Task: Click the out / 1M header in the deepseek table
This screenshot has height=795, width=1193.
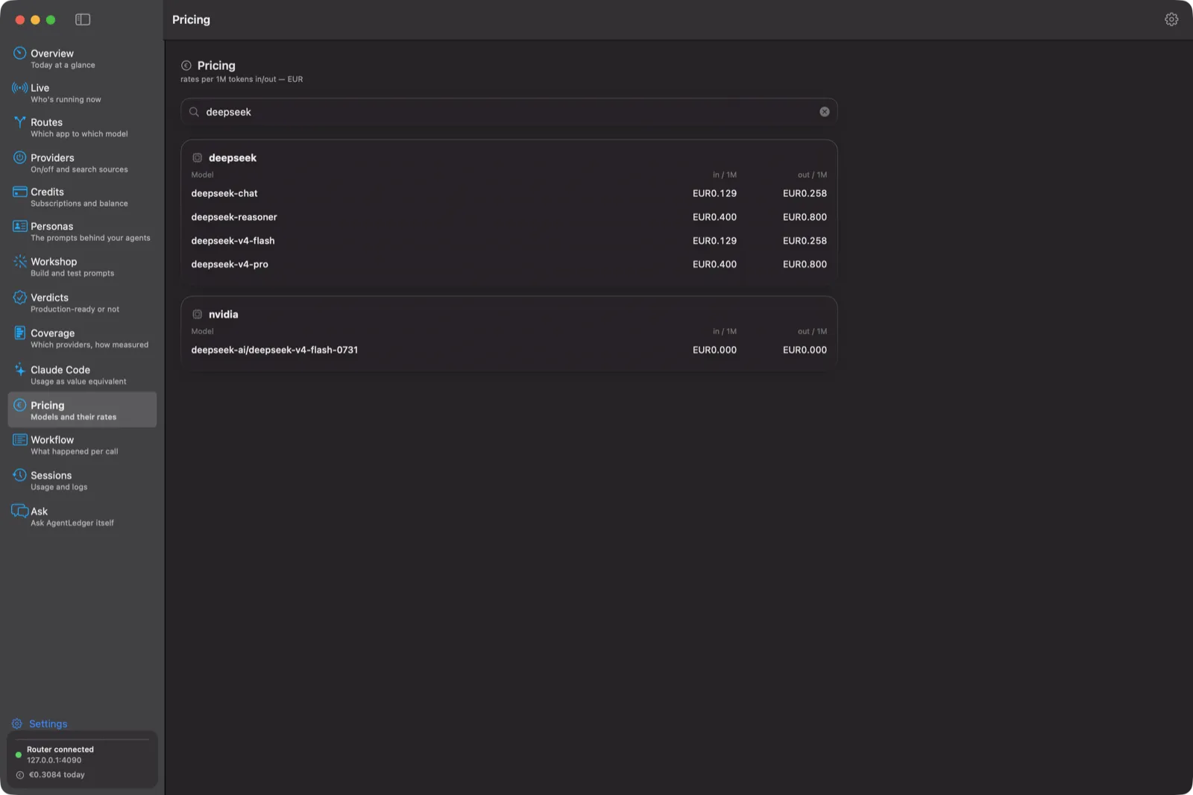Action: point(812,175)
